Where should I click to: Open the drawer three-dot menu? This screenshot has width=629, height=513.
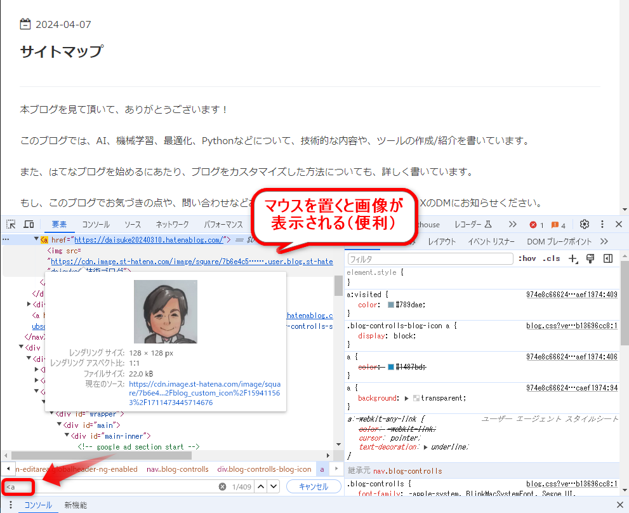11,505
